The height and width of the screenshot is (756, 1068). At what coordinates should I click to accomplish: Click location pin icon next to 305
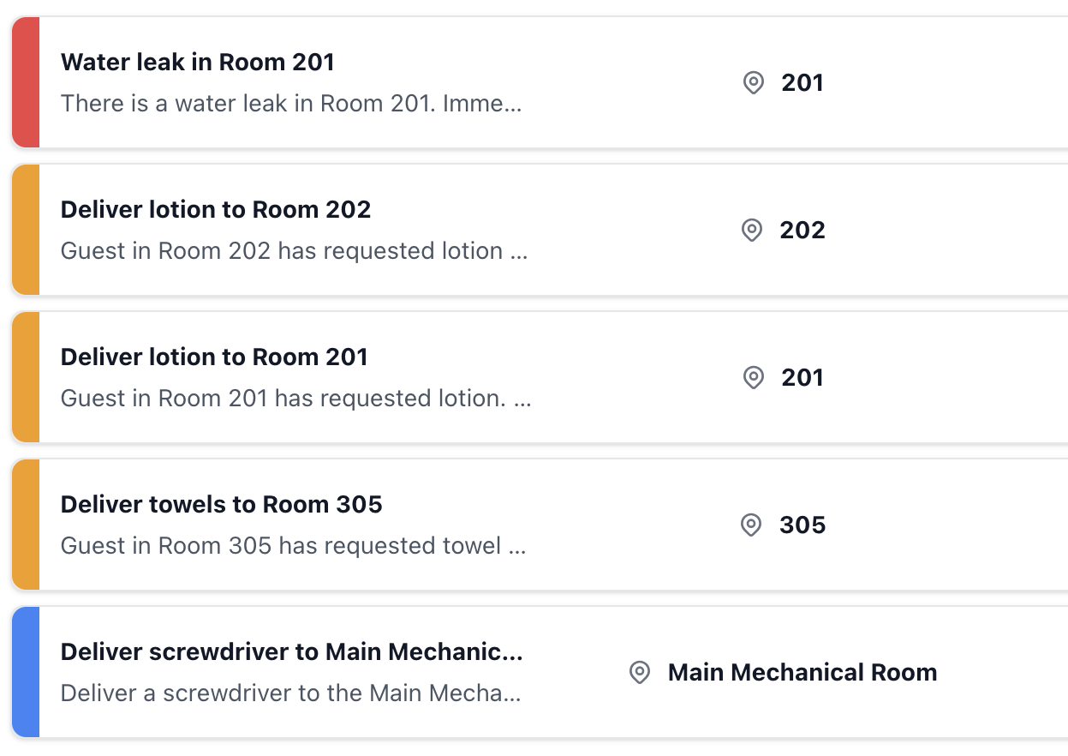(751, 525)
